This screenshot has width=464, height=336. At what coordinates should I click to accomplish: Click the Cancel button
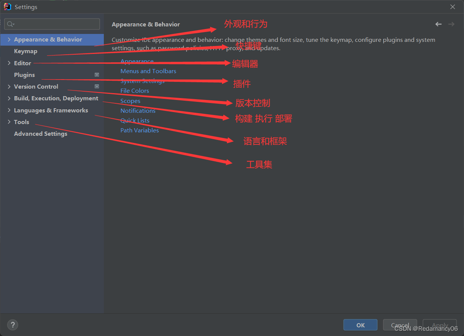[x=400, y=325]
